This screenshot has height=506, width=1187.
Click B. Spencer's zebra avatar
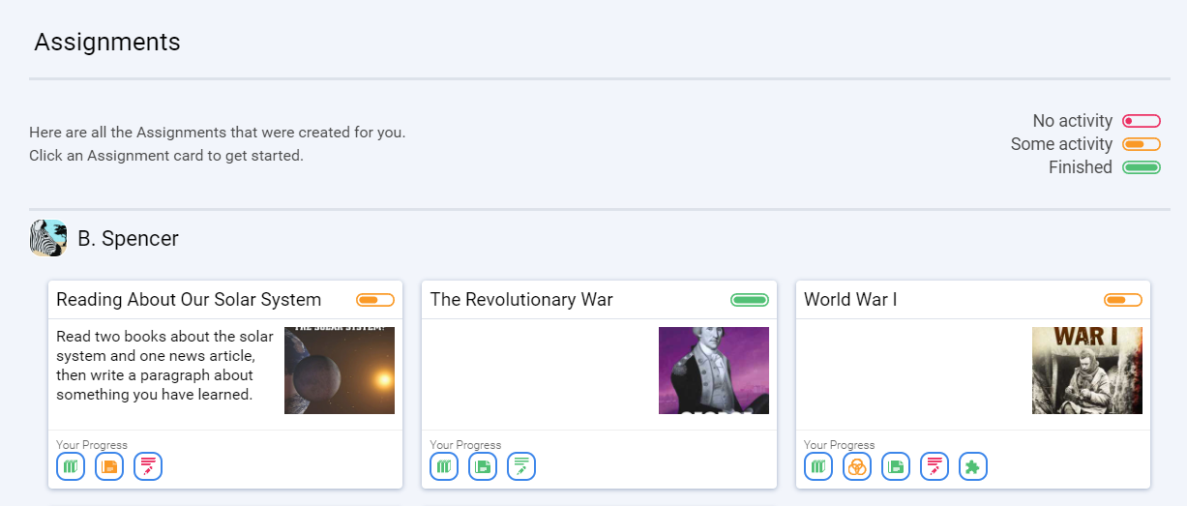coord(48,238)
